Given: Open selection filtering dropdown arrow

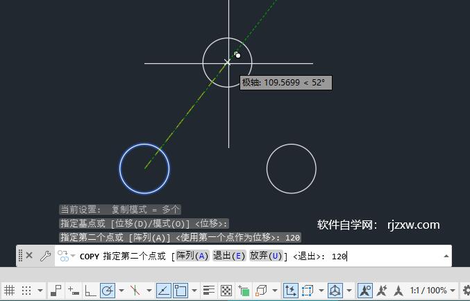Looking at the screenshot, I should pyautogui.click(x=321, y=291).
